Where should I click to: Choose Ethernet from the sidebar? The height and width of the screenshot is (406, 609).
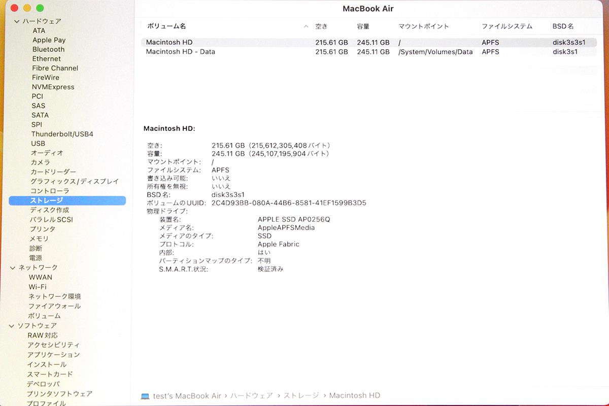point(47,59)
